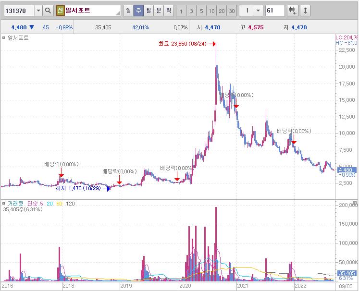The image size is (359, 291).
Task: Click the 20,000 price axis label
Action: click(x=347, y=67)
